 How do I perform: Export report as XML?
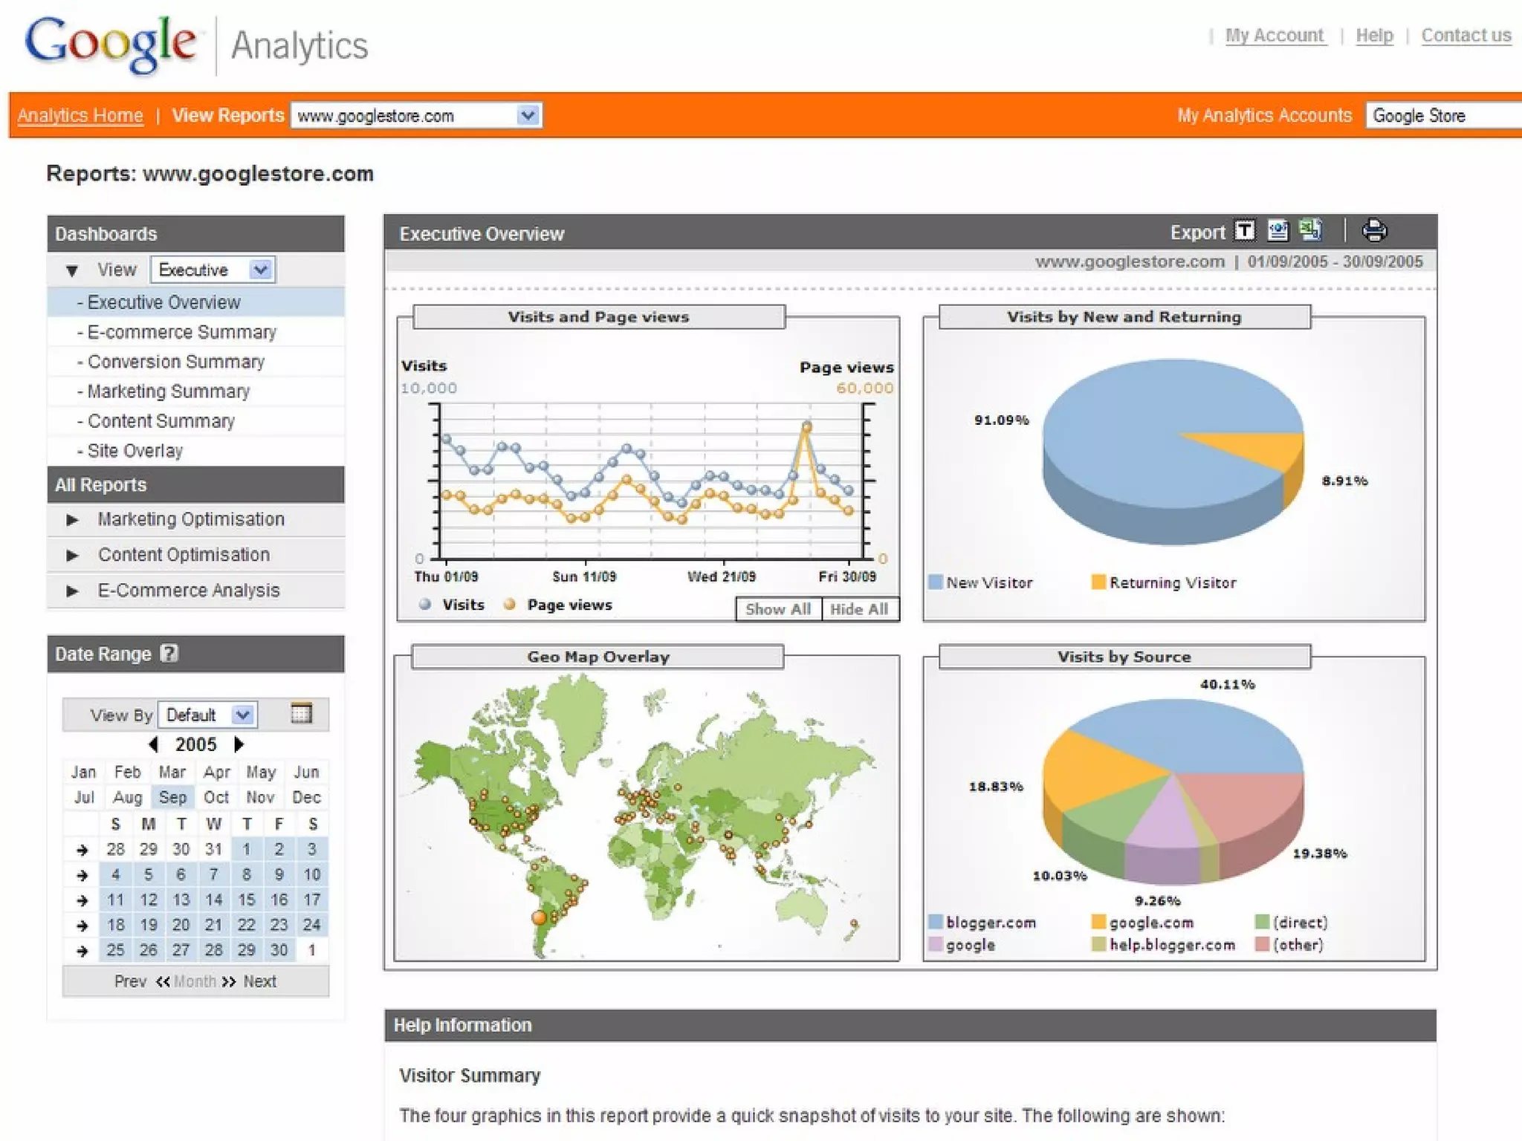tap(1277, 231)
